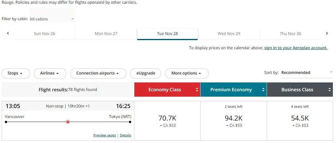Select the Sun Nov 26 date tab
336x143 pixels.
pos(44,34)
